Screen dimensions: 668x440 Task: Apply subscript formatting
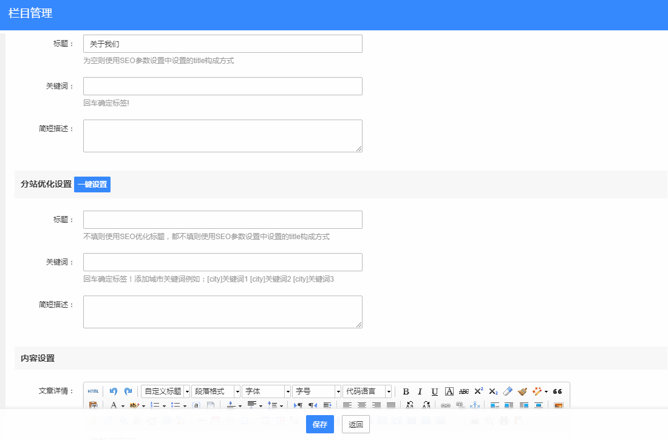[493, 391]
